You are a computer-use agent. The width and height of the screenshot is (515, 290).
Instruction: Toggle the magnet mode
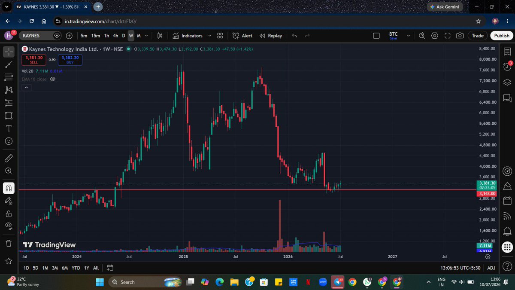9,188
